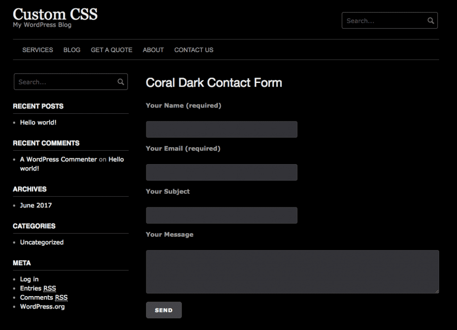Open the Comments RSS feed
The width and height of the screenshot is (457, 330).
pos(44,297)
